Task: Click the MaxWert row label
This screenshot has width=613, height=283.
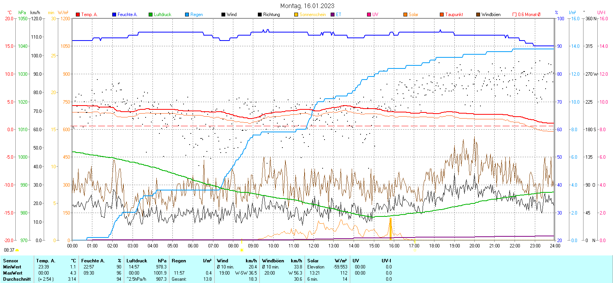Action: [13, 273]
